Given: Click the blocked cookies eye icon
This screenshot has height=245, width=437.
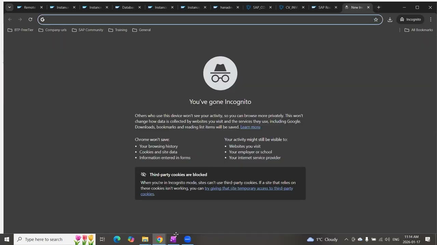Looking at the screenshot, I should tap(143, 175).
